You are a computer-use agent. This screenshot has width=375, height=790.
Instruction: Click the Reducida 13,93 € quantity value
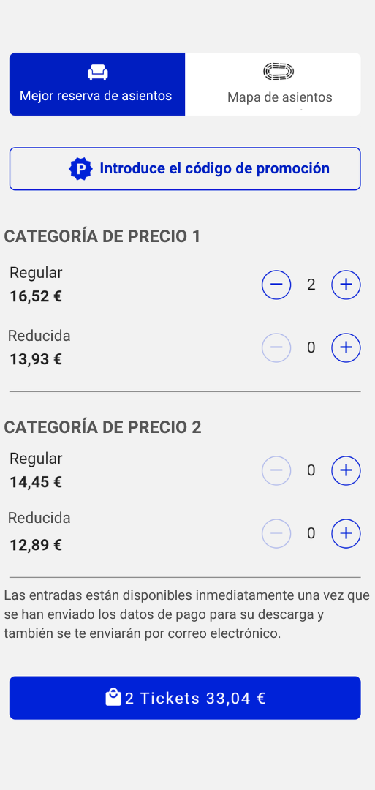pyautogui.click(x=311, y=347)
